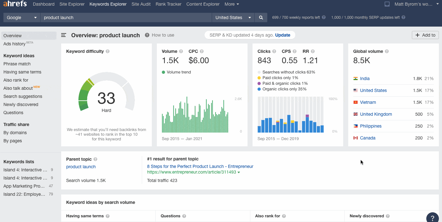Image resolution: width=442 pixels, height=222 pixels.
Task: Click the United Kingdom flag icon
Action: tap(355, 114)
